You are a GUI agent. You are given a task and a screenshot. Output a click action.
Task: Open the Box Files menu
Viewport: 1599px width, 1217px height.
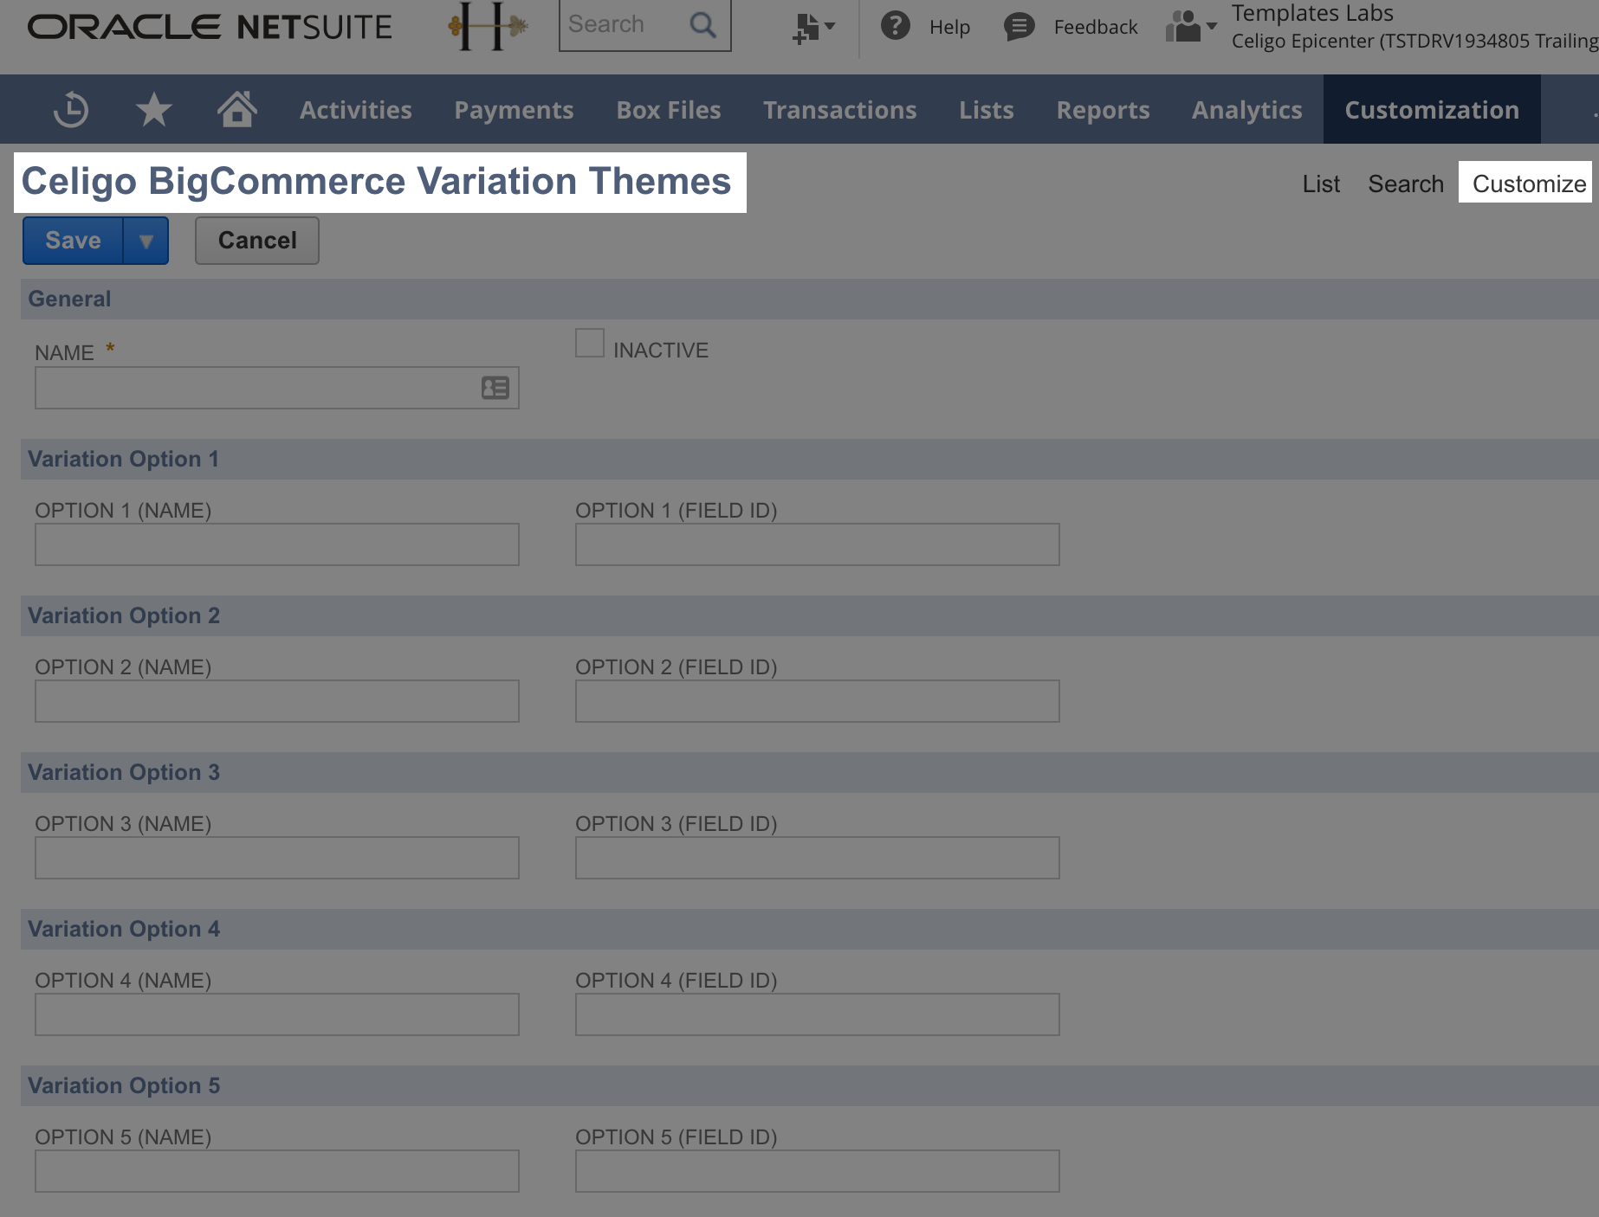(x=669, y=110)
